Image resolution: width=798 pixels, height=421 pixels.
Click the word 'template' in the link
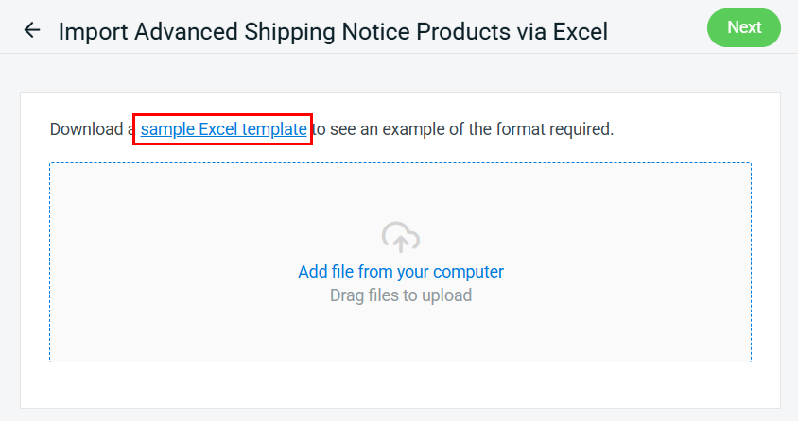276,129
